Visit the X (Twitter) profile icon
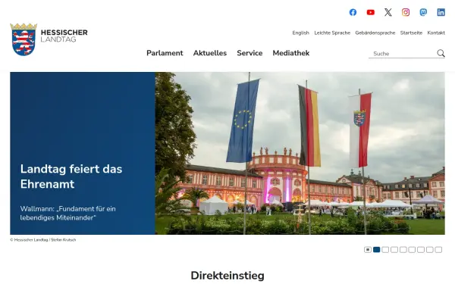The image size is (455, 284). click(388, 12)
